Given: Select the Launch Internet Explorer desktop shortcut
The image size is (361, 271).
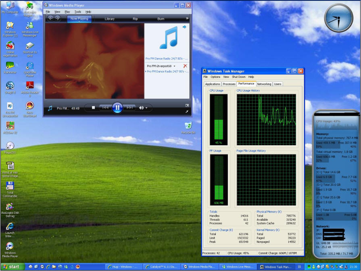Looking at the screenshot, I should click(x=10, y=229).
